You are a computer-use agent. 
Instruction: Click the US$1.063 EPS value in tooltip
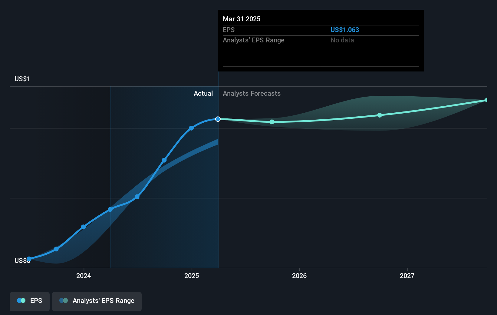click(x=345, y=30)
